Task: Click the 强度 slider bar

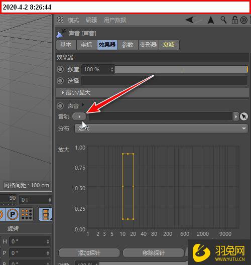Action: coord(181,69)
